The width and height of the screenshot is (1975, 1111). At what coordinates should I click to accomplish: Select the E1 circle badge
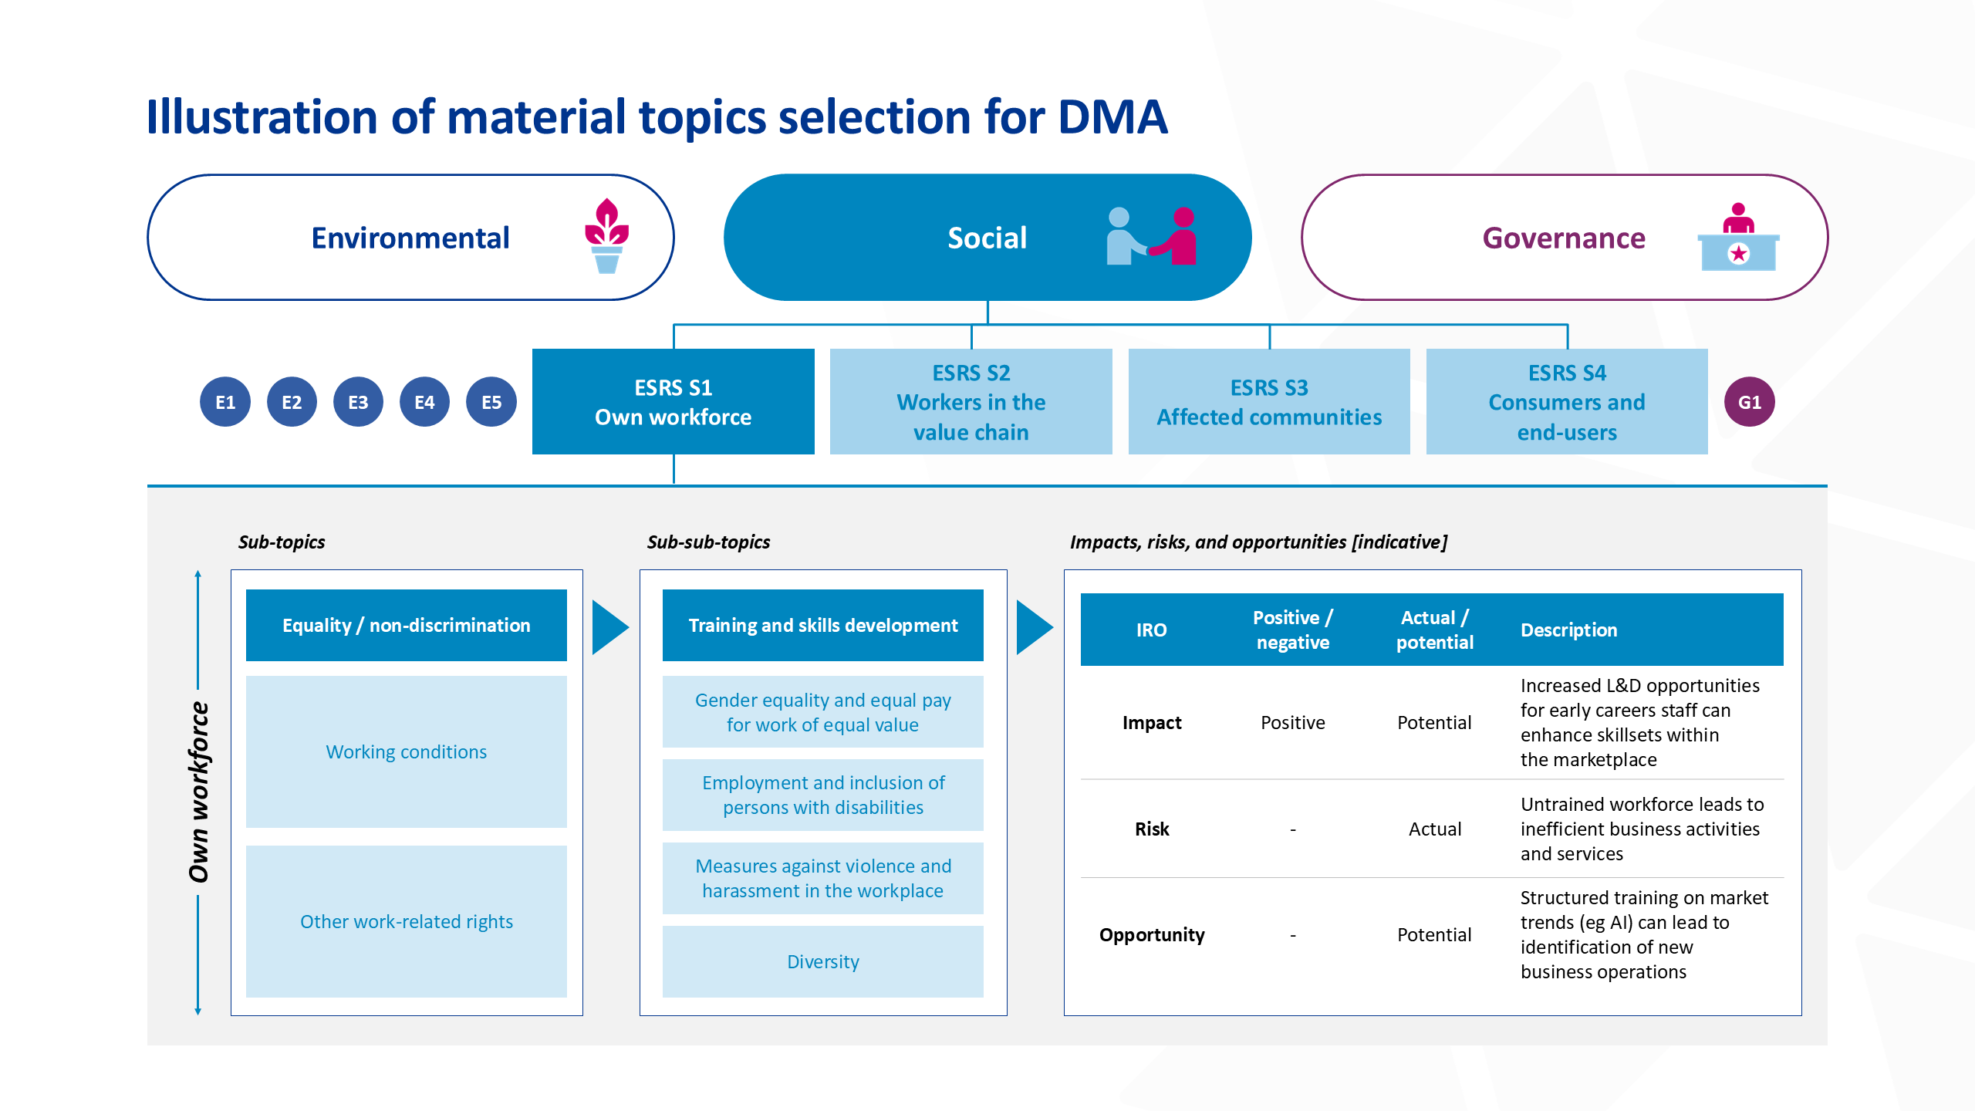pos(225,402)
